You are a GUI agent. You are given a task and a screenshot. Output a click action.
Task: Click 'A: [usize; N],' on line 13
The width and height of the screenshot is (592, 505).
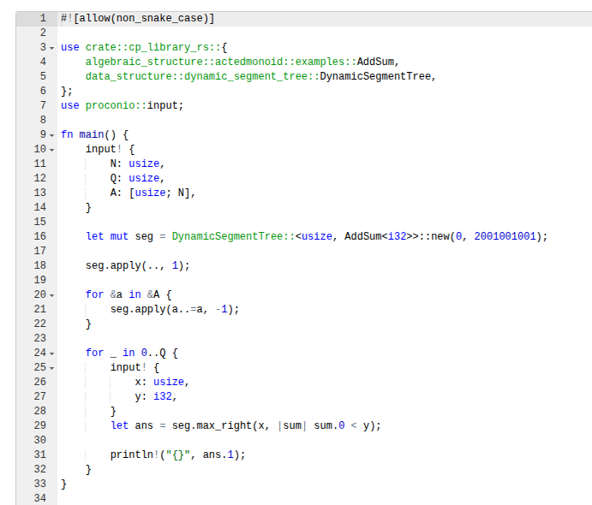click(152, 193)
